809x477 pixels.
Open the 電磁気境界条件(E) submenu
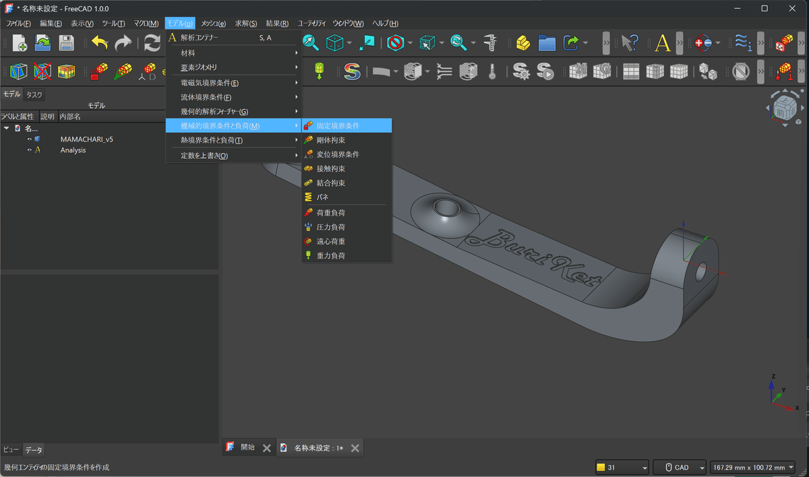click(x=233, y=83)
